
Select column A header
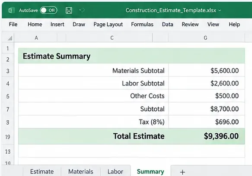tap(36, 38)
